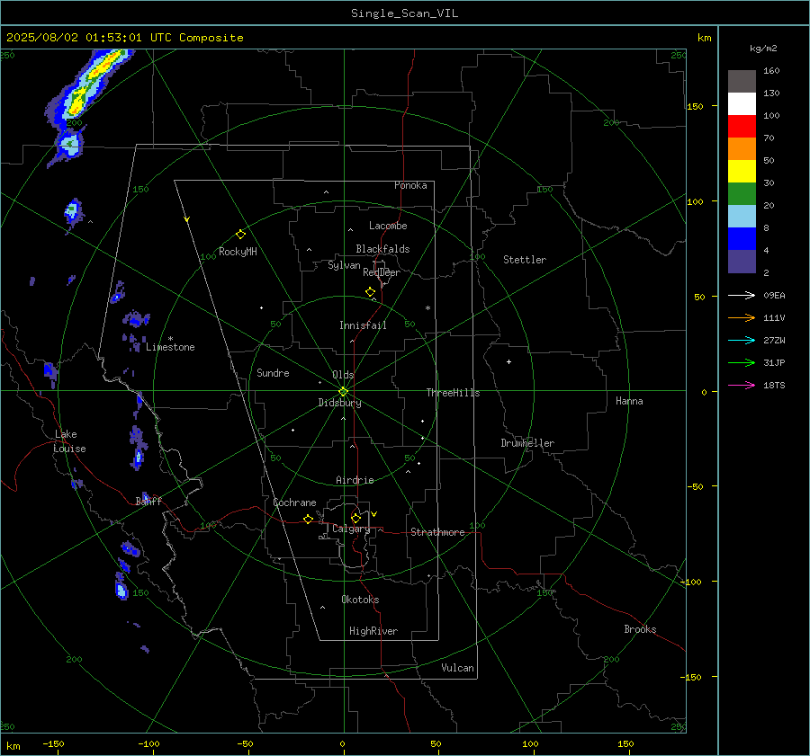
Task: Click the Cochrane label
Action: [294, 503]
